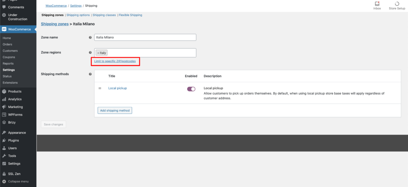Click the Settings breadcrumb link
This screenshot has width=408, height=187.
pos(76,6)
